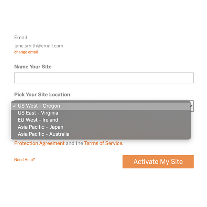Click the Name Your Site label

(x=33, y=67)
